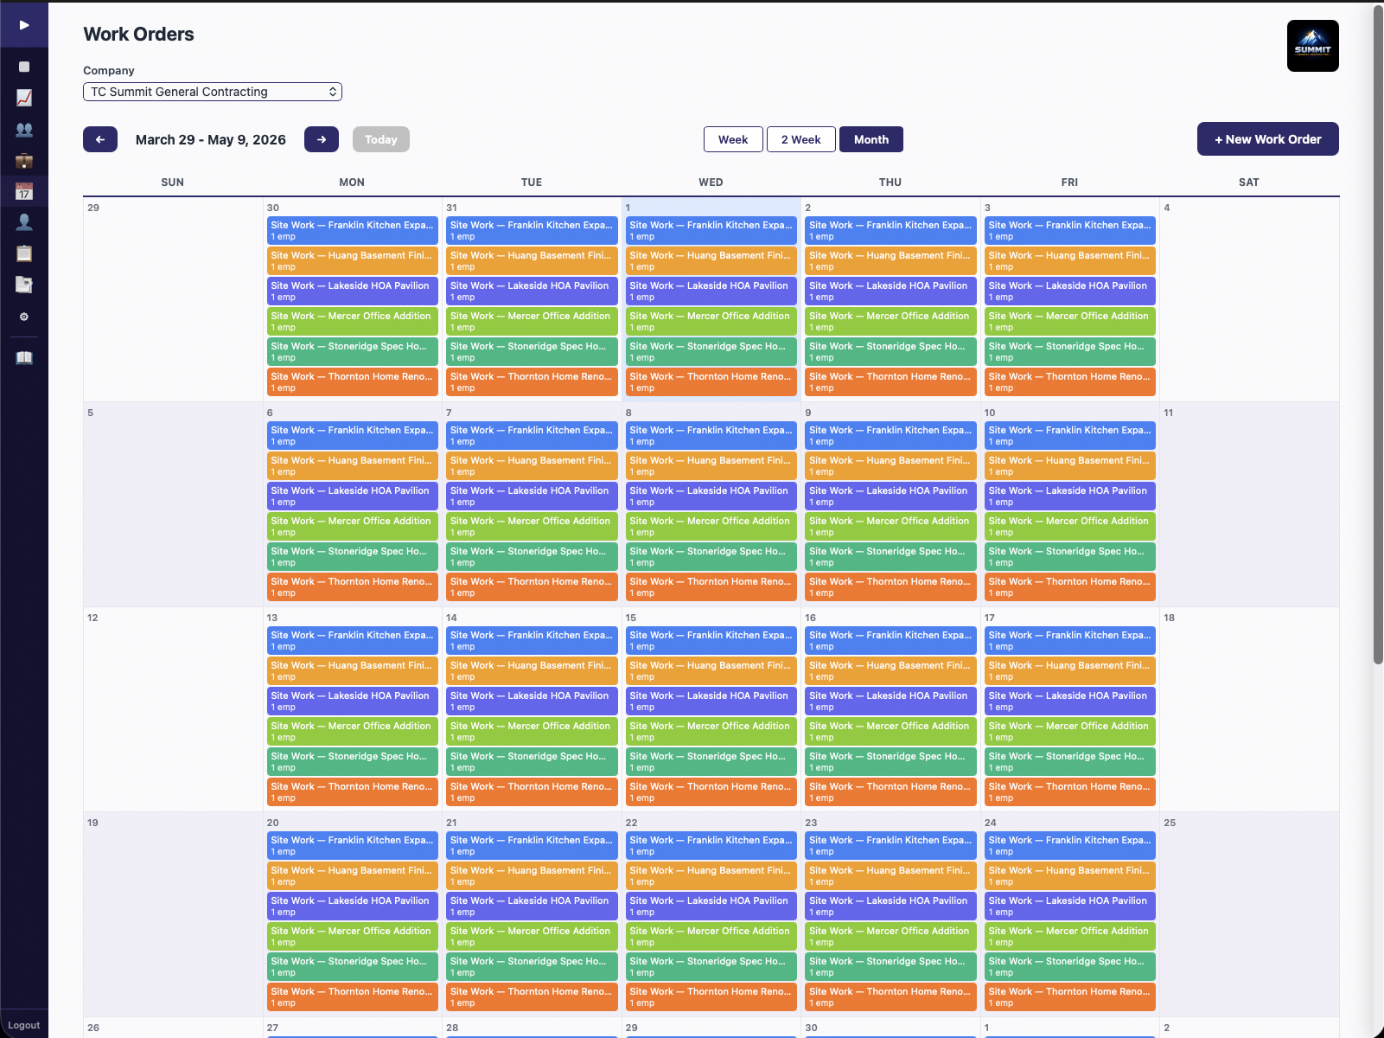Advance to the next period with the right arrow
The width and height of the screenshot is (1384, 1038).
[322, 139]
